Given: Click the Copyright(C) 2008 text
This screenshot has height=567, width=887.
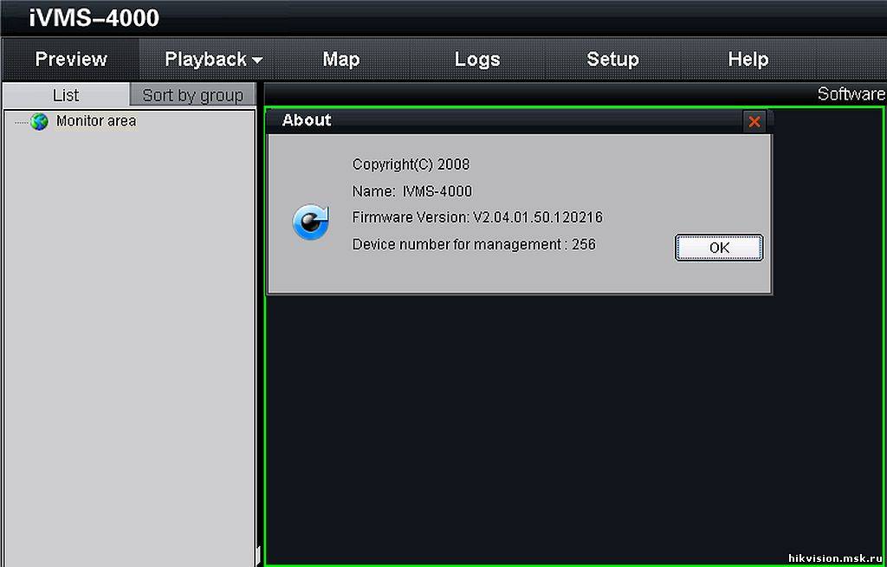Looking at the screenshot, I should click(x=411, y=164).
